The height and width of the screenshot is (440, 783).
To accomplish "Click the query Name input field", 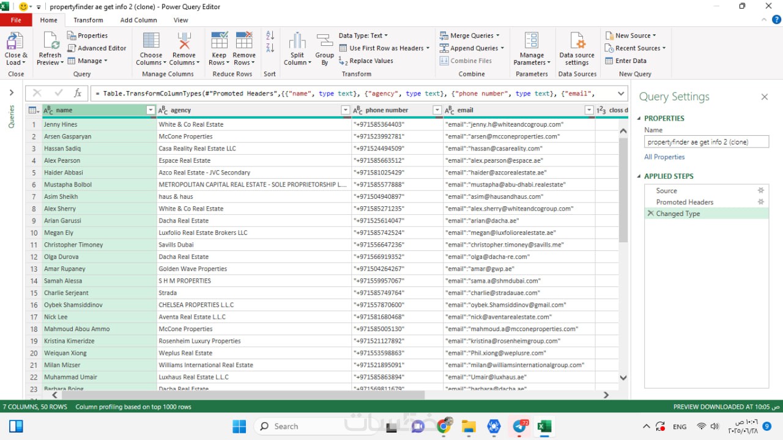I will 706,142.
